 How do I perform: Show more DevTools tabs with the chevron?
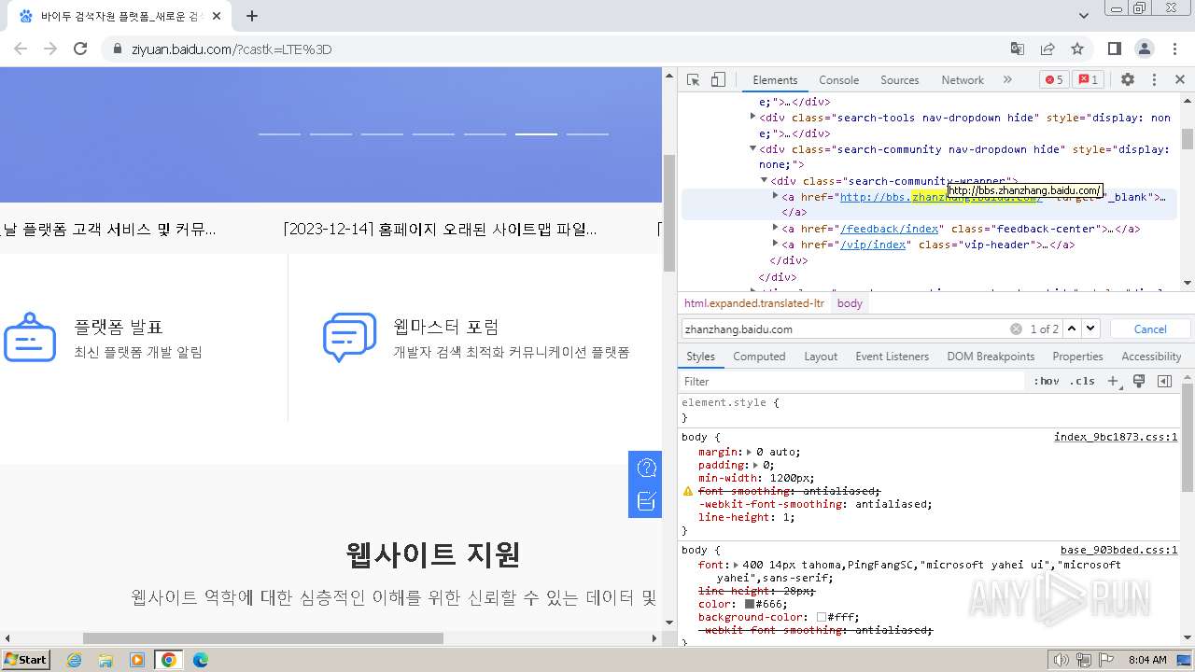click(1007, 80)
